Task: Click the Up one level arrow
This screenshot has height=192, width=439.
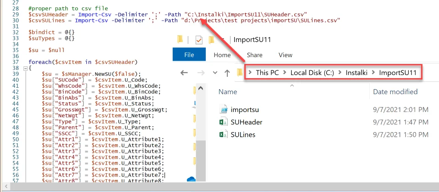Action: (x=227, y=73)
